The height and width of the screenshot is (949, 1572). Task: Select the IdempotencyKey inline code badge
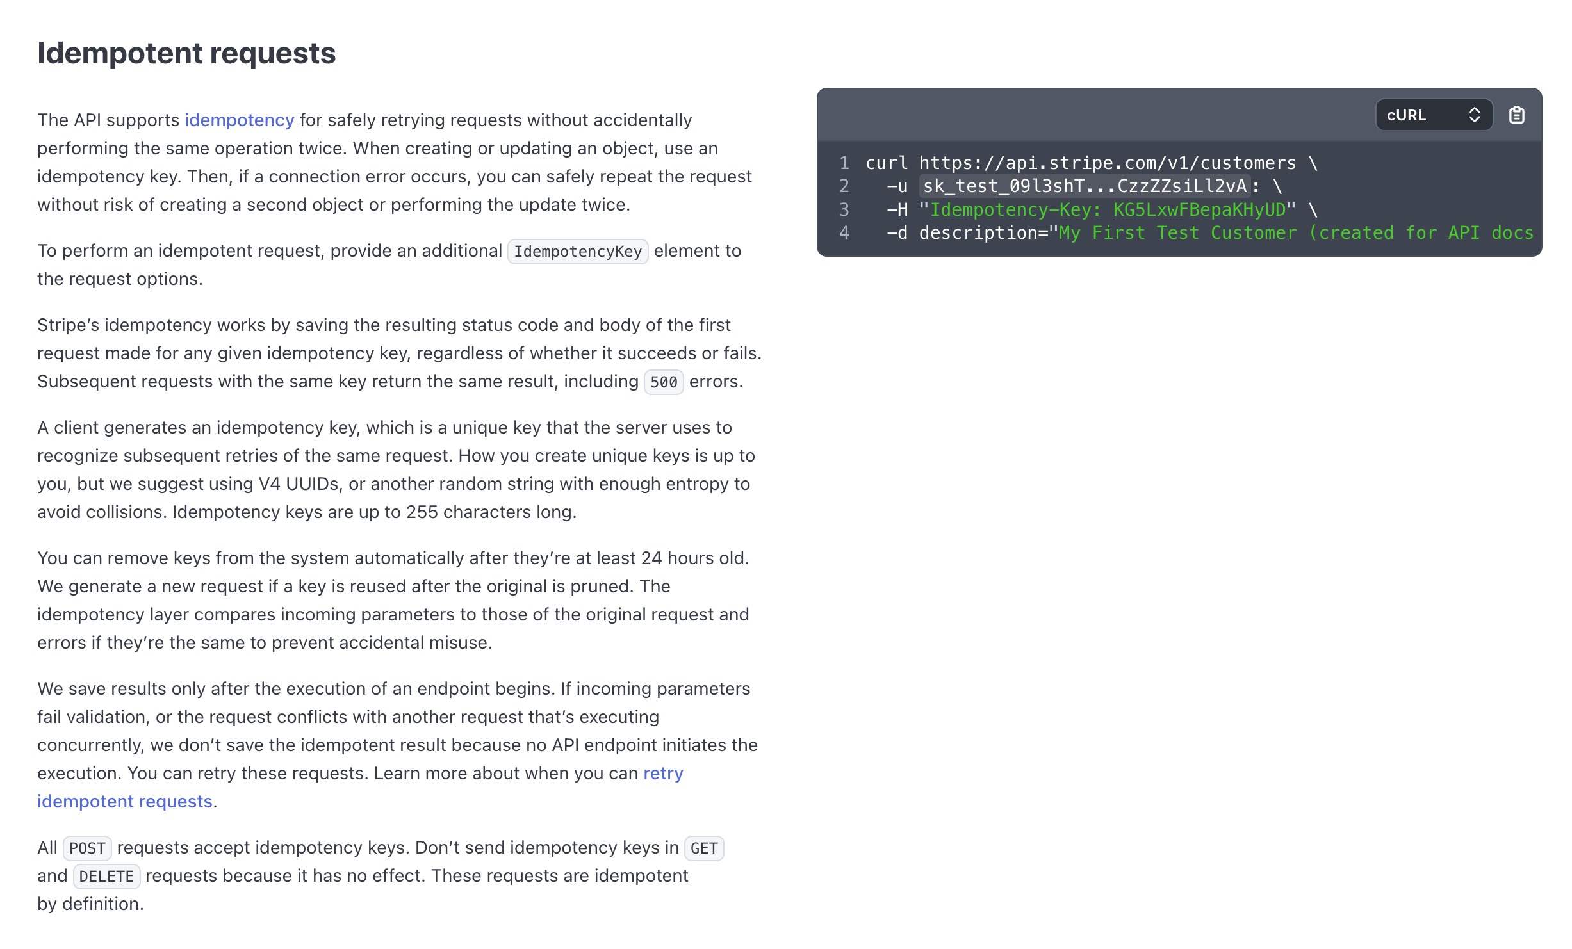(577, 251)
